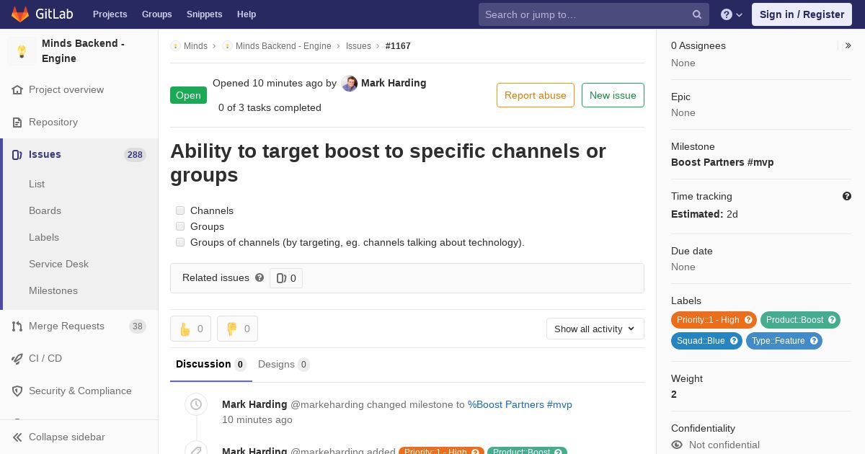Open Minds Backend - Engine breadcrumb link
Screen dimensions: 865x454
click(283, 46)
